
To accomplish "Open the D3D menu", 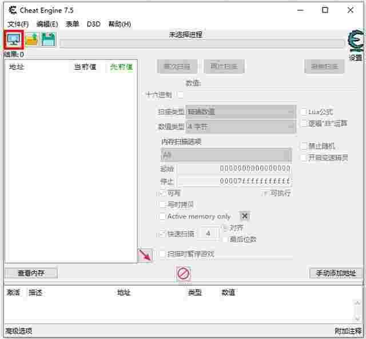I will tap(94, 24).
